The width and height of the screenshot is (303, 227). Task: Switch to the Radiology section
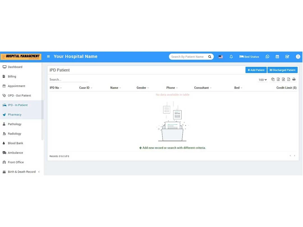click(15, 133)
